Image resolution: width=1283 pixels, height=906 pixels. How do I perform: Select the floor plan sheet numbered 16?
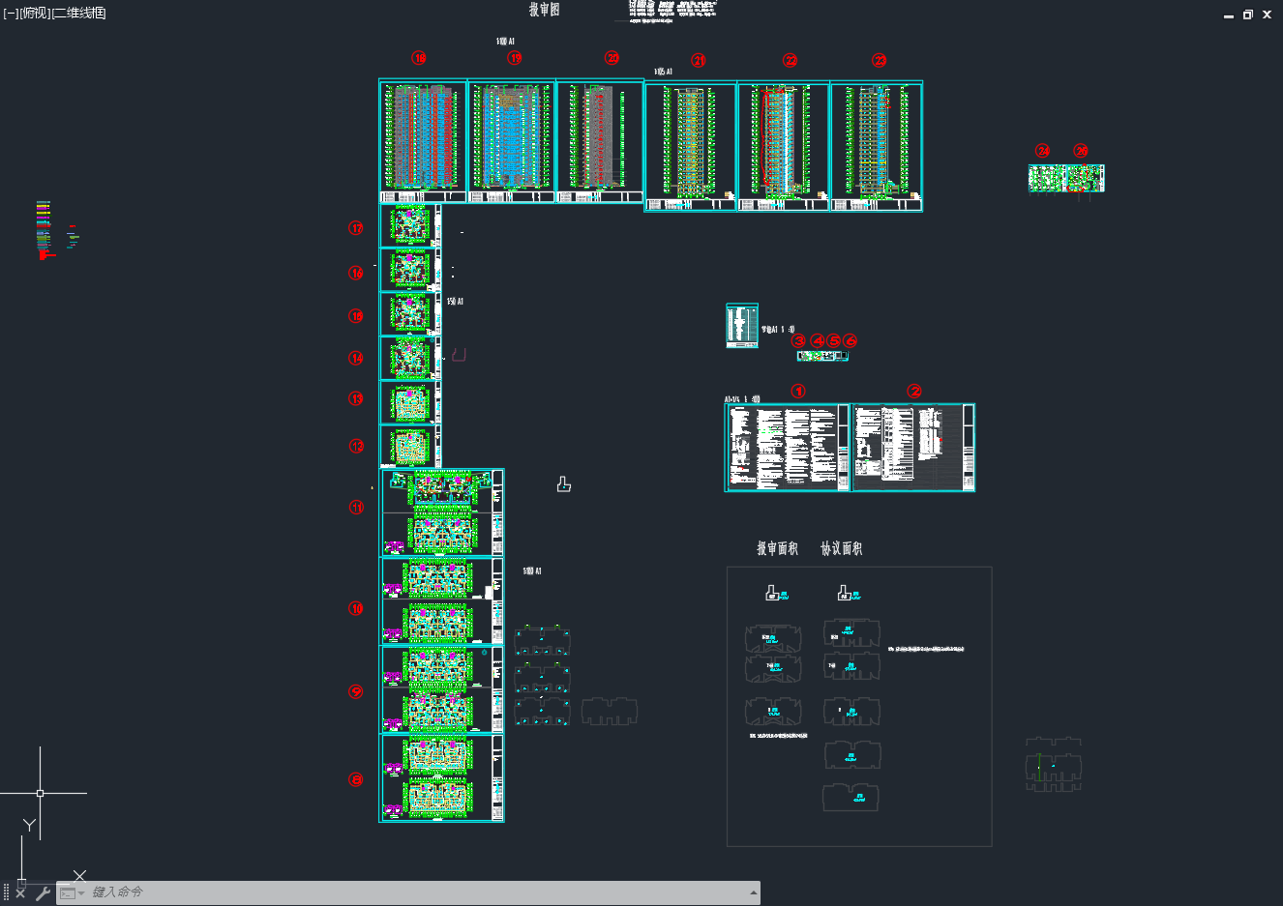click(410, 270)
